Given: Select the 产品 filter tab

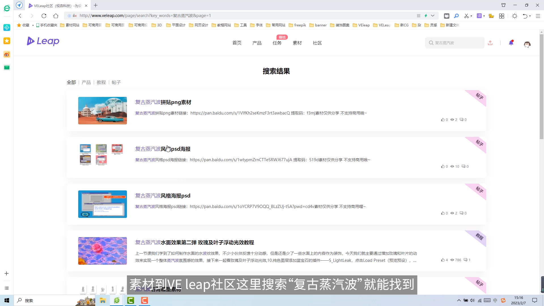Looking at the screenshot, I should pyautogui.click(x=86, y=82).
